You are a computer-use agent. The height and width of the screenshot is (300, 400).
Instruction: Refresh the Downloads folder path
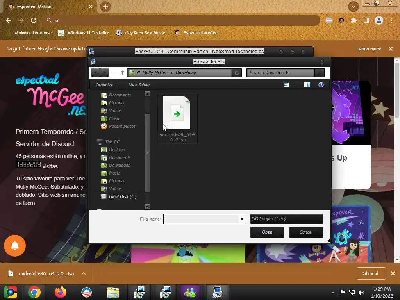click(x=236, y=73)
